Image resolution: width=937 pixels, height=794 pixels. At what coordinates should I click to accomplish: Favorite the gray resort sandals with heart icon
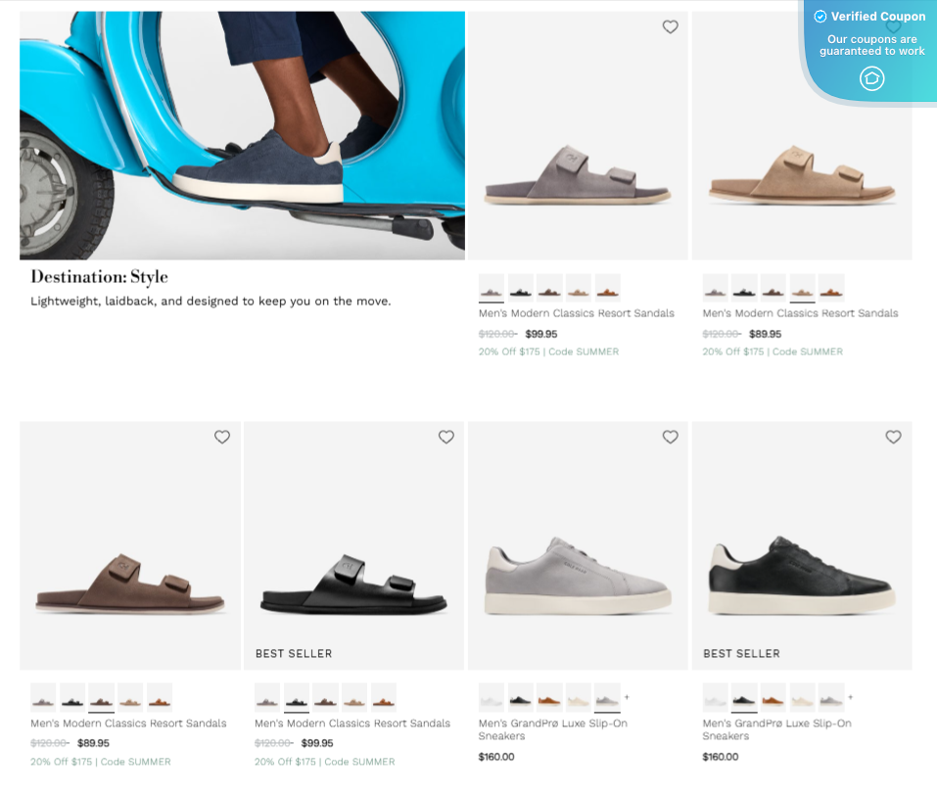coord(670,27)
